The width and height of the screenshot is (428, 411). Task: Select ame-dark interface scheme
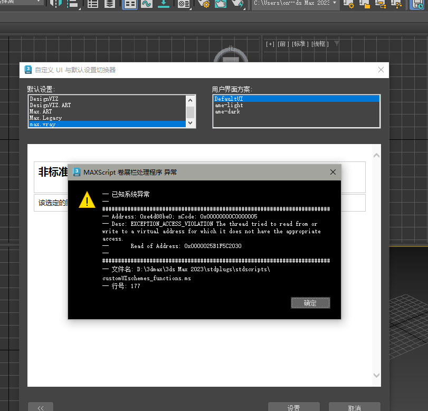(x=297, y=111)
